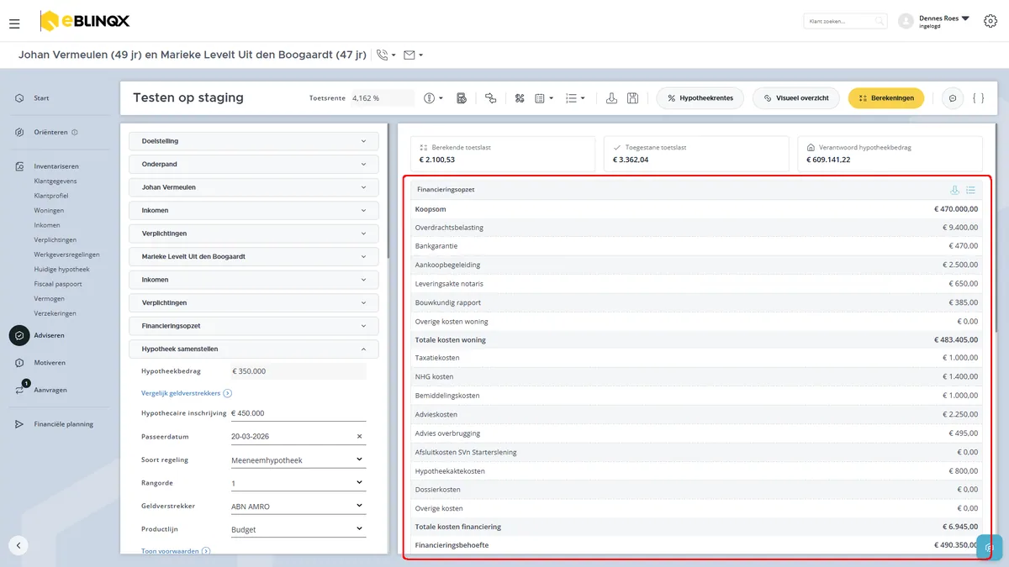Expand the Marieke Levelt Uit den Boogaardt section
The height and width of the screenshot is (567, 1009).
click(x=254, y=256)
